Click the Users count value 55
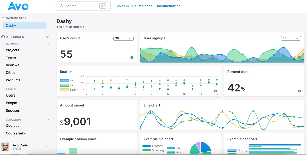Screen dimensions: 307x155 pyautogui.click(x=66, y=54)
